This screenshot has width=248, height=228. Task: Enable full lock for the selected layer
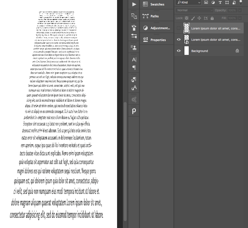click(212, 18)
